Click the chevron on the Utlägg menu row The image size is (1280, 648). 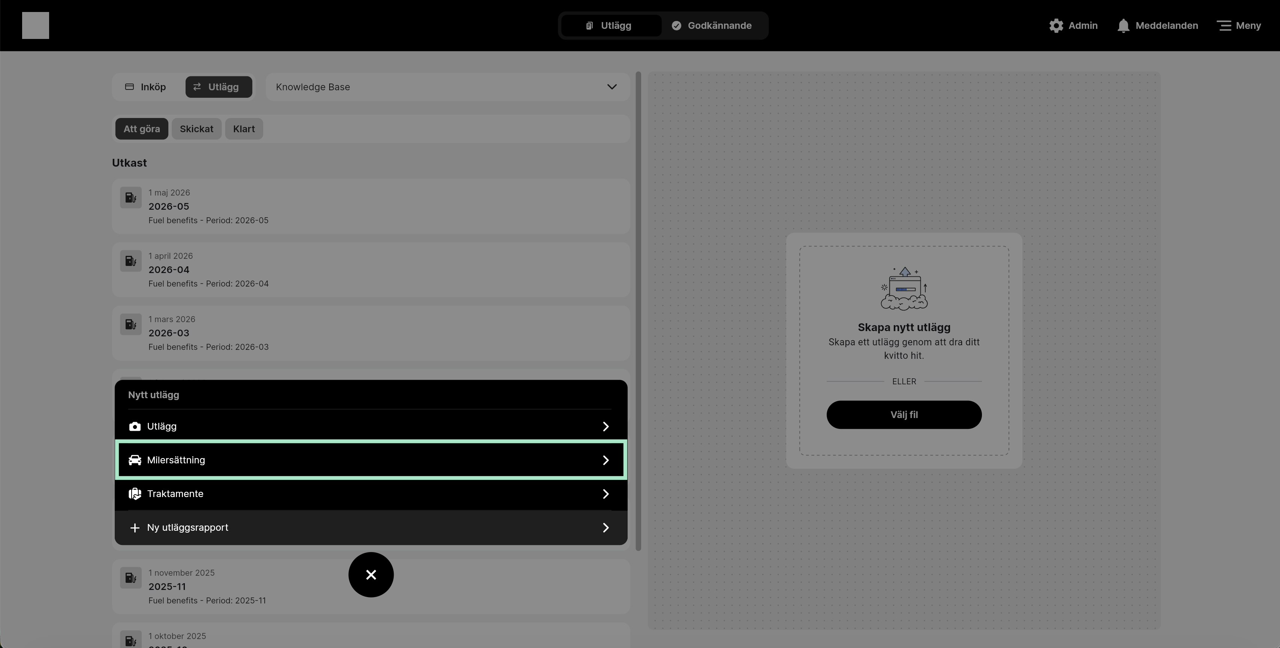(605, 427)
